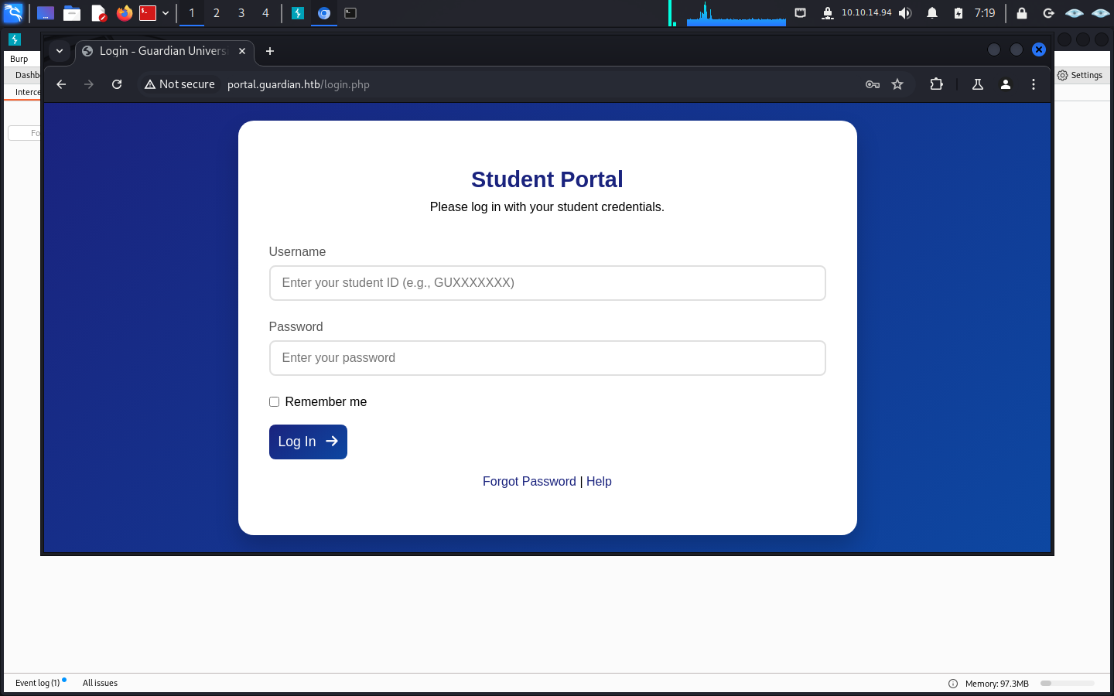The image size is (1114, 696).
Task: Click the desktop show icon in panel
Action: tap(46, 13)
